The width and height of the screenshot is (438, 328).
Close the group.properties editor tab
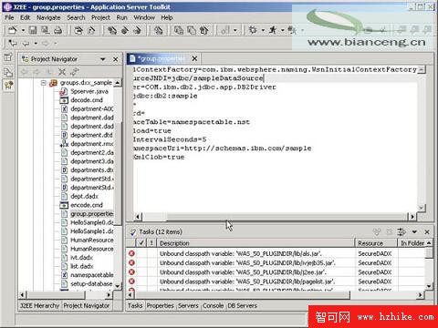pos(194,58)
